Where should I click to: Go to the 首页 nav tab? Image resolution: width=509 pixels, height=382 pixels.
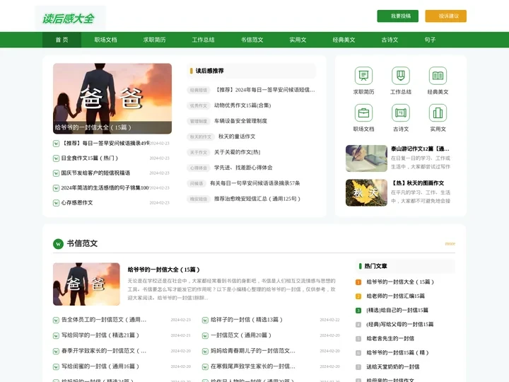coord(62,40)
